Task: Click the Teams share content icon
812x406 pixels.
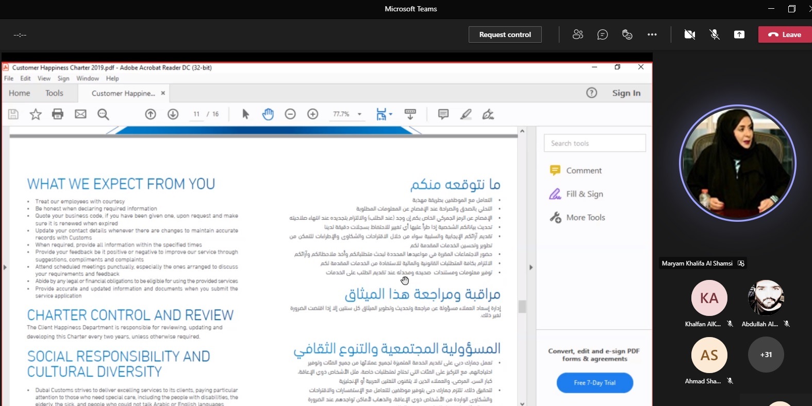Action: click(739, 34)
